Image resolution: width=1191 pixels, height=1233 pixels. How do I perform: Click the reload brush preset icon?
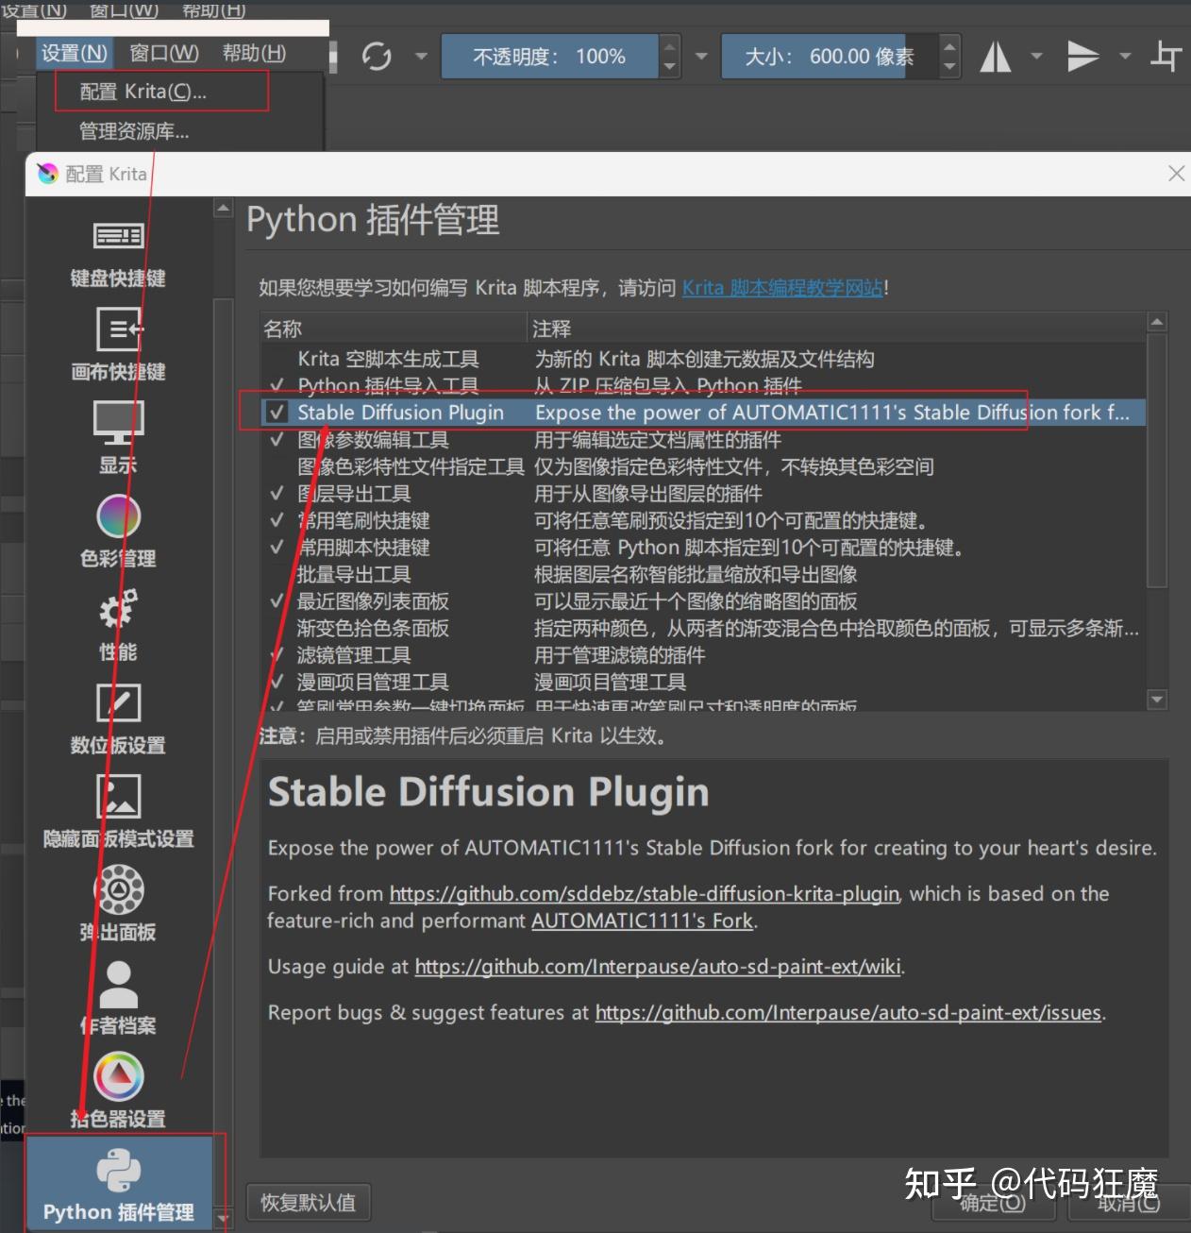coord(377,57)
